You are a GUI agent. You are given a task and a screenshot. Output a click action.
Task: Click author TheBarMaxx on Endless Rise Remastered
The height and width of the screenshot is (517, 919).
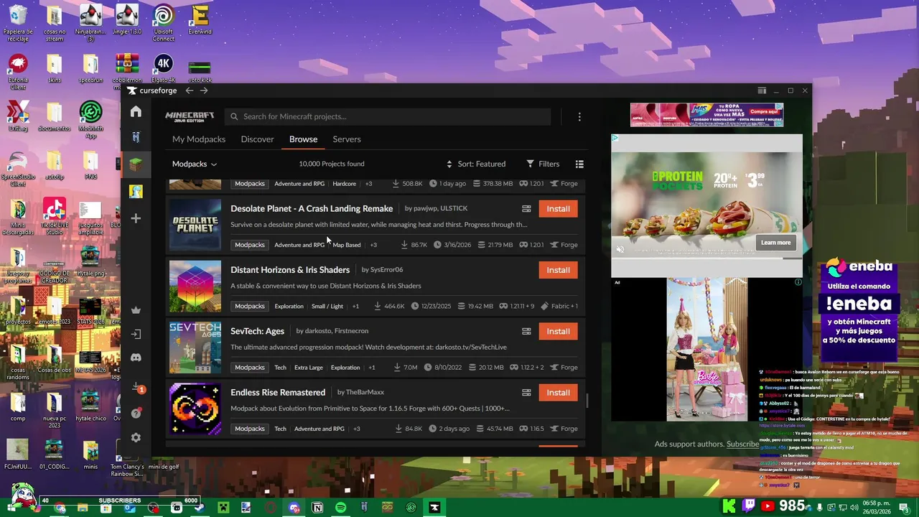(365, 392)
